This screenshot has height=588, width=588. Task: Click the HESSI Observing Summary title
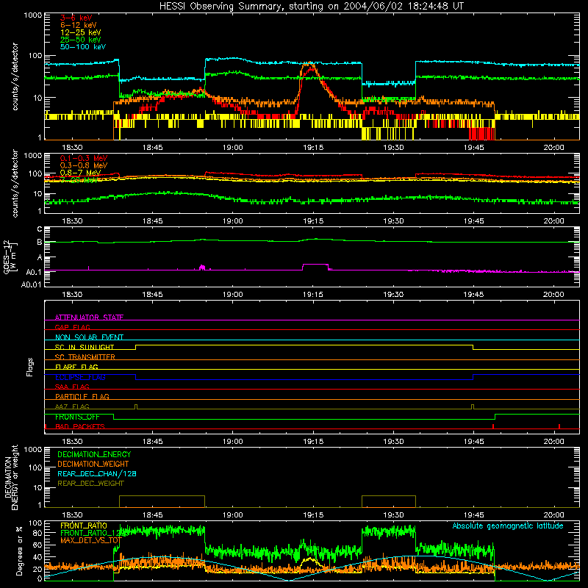311,7
